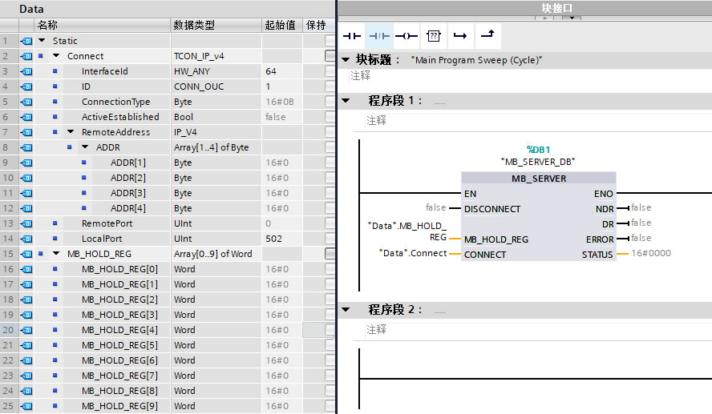712x414 pixels.
Task: Toggle retain checkbox for the Connect row
Action: click(x=330, y=56)
